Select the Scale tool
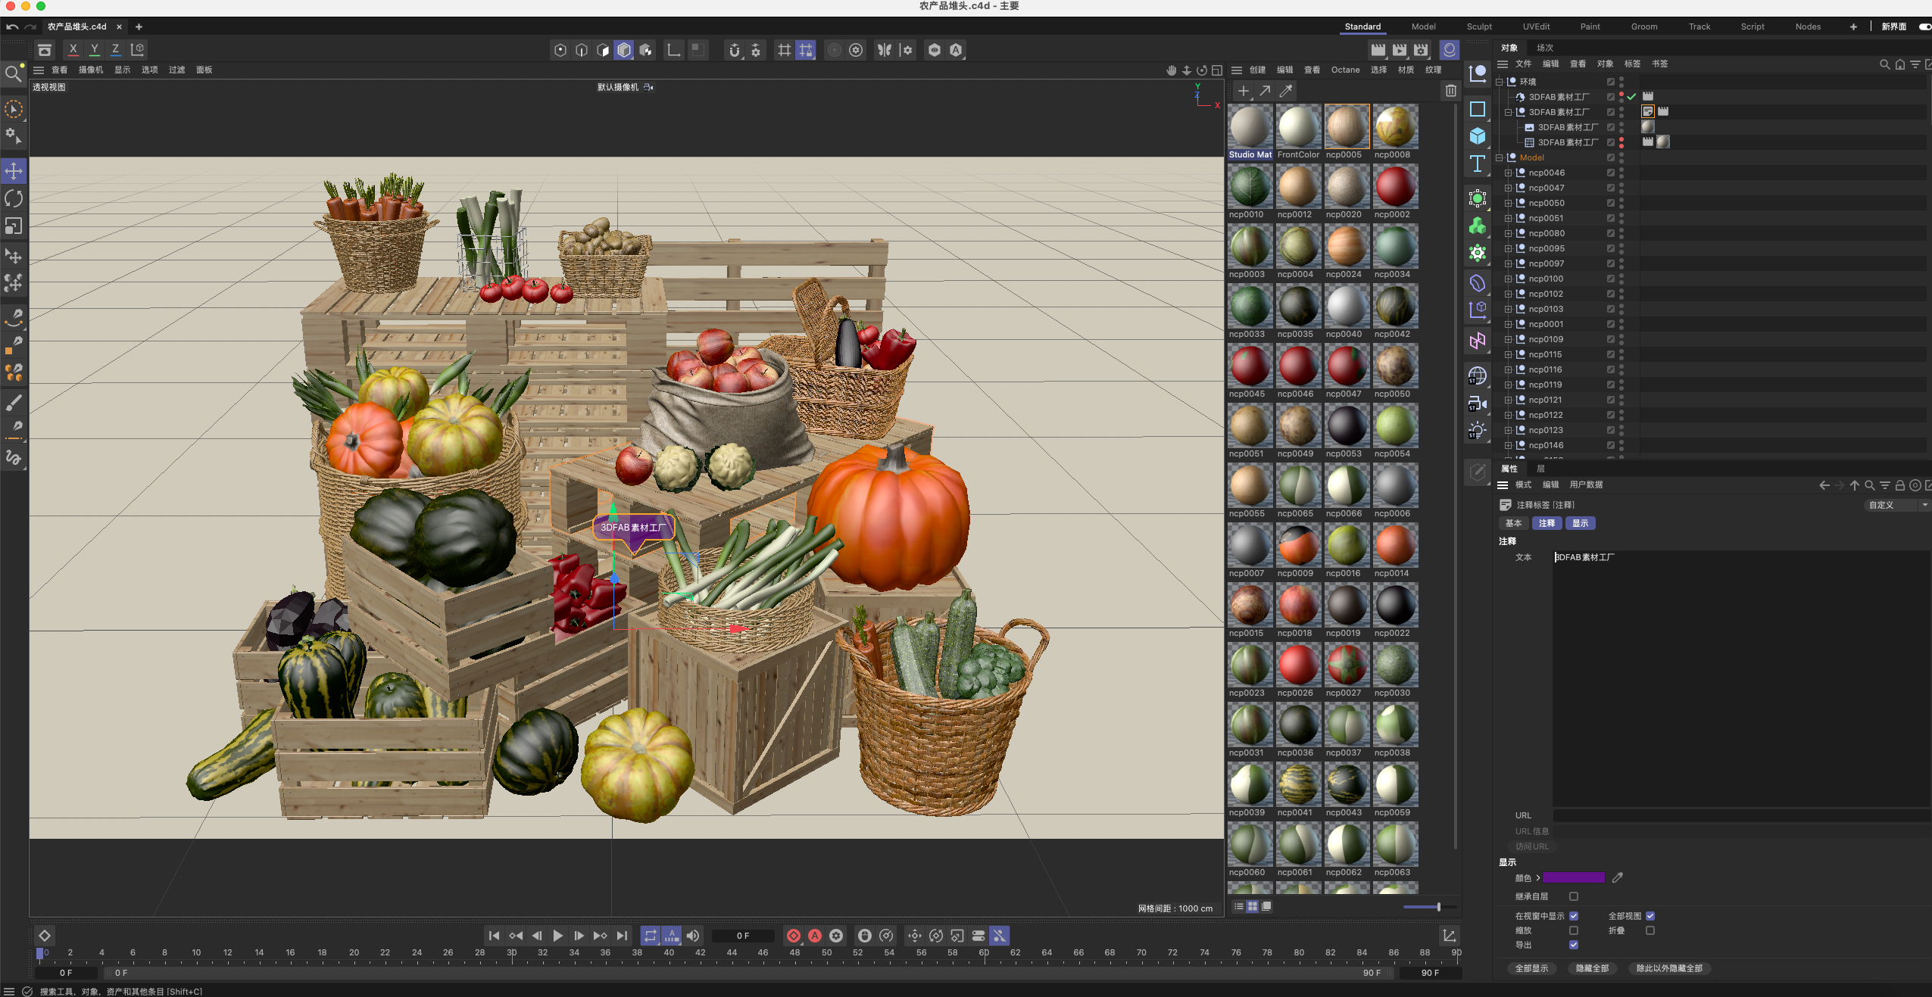Viewport: 1932px width, 997px height. (14, 226)
